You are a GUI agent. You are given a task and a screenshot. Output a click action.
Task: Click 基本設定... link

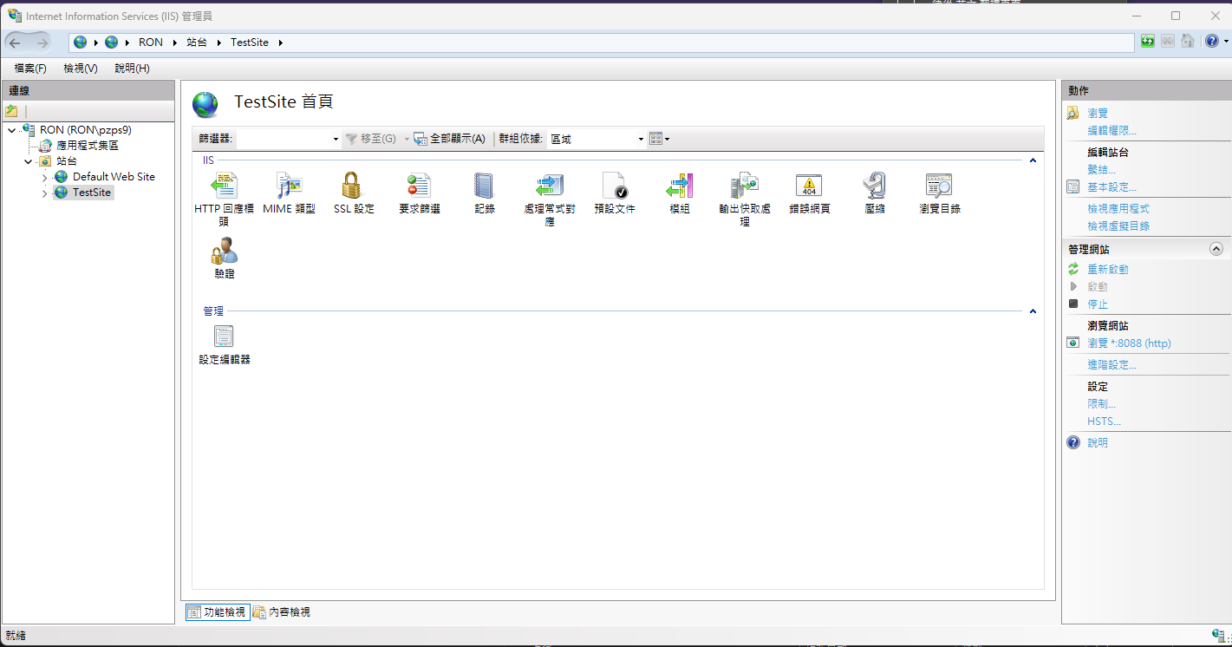1112,187
